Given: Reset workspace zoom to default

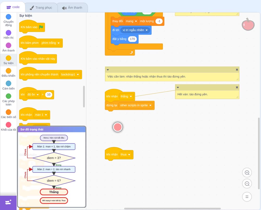Looking at the screenshot, I should click(x=247, y=197).
